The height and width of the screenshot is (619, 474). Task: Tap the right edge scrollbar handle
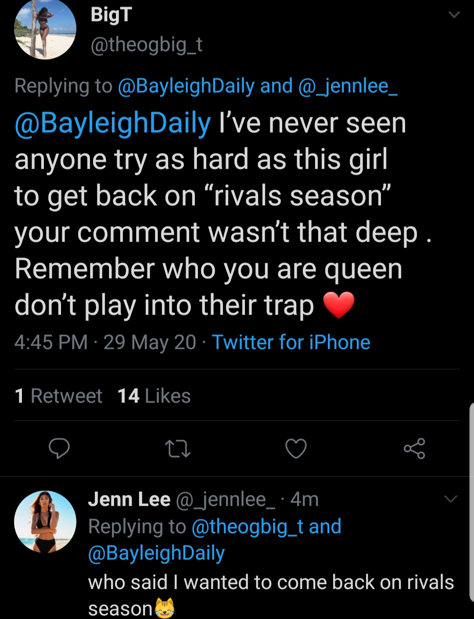tap(471, 502)
